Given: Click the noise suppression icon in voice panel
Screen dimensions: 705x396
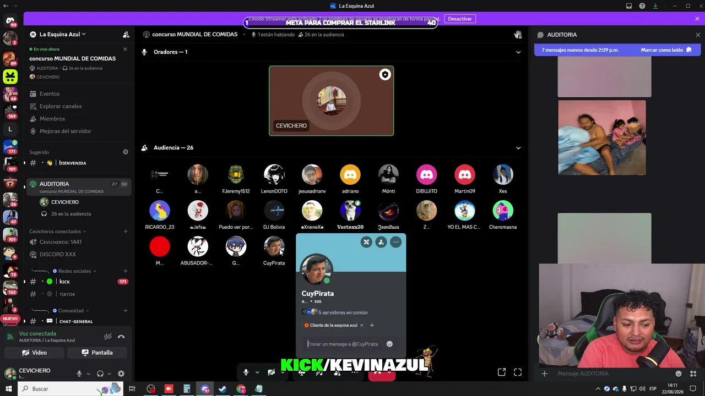Looking at the screenshot, I should click(108, 337).
